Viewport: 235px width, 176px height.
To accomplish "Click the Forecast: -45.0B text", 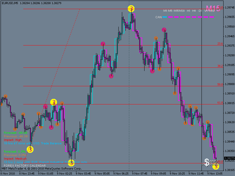I will click(x=16, y=133).
